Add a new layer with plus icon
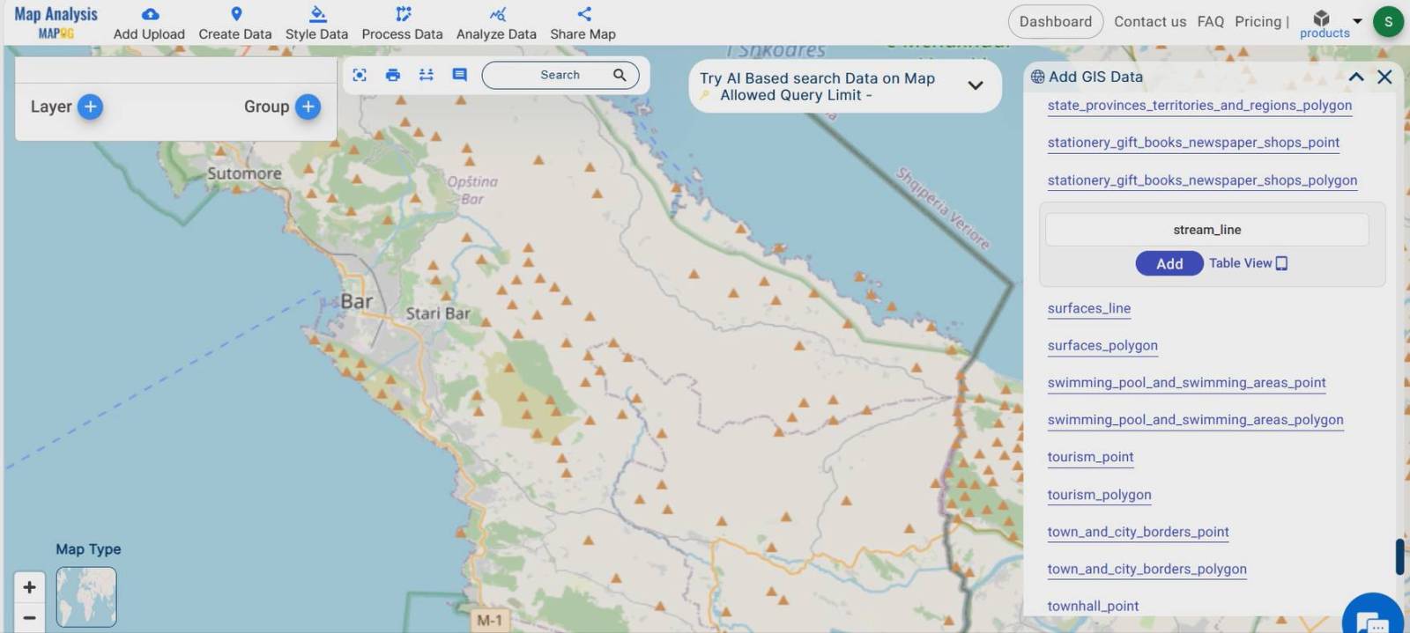This screenshot has height=633, width=1410. pos(90,107)
